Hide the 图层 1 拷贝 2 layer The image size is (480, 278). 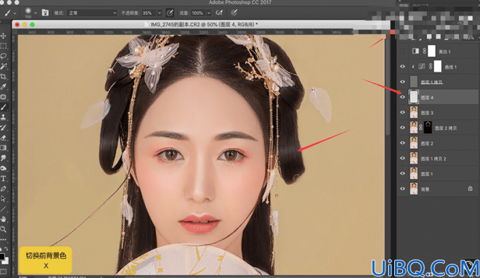tap(402, 158)
